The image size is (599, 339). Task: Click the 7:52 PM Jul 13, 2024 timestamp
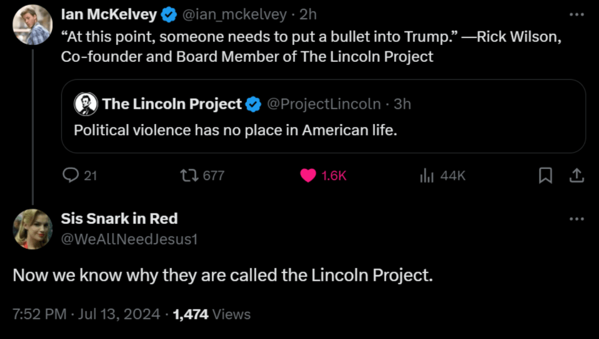86,314
